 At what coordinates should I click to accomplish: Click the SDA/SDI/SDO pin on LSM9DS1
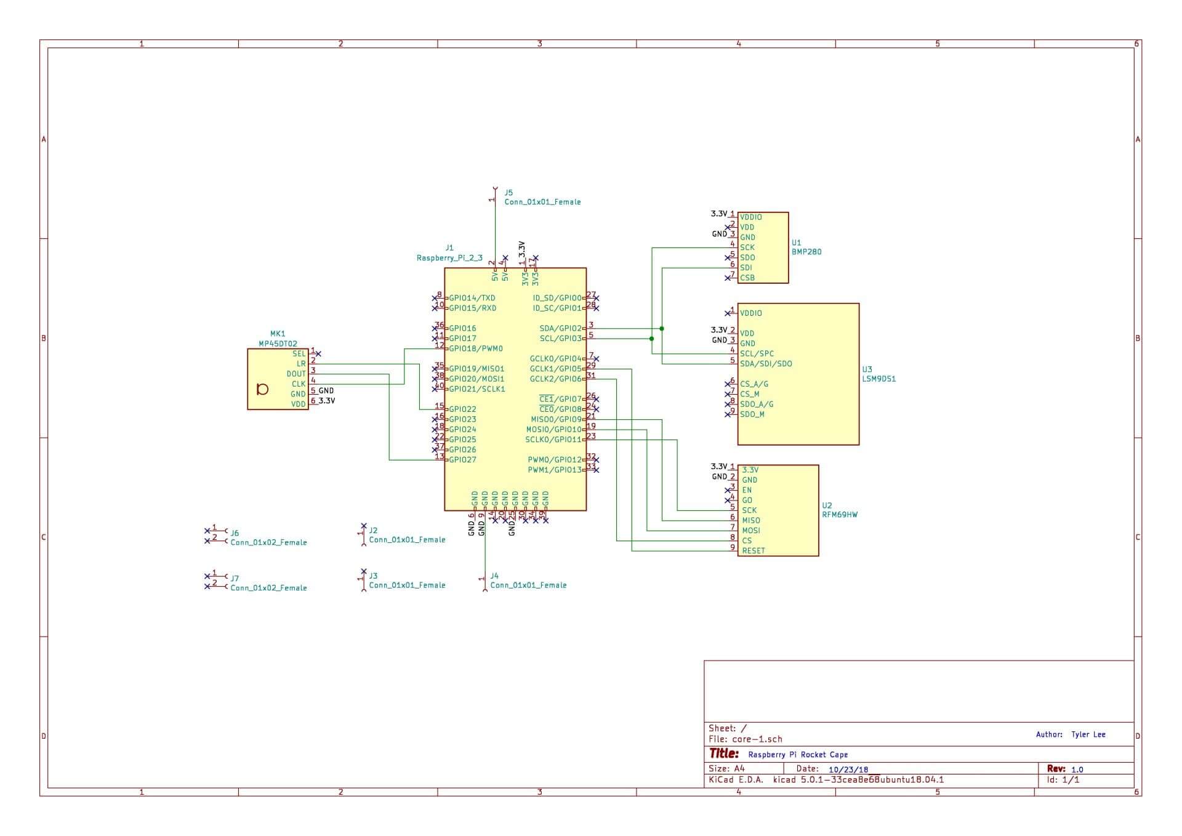pyautogui.click(x=766, y=364)
